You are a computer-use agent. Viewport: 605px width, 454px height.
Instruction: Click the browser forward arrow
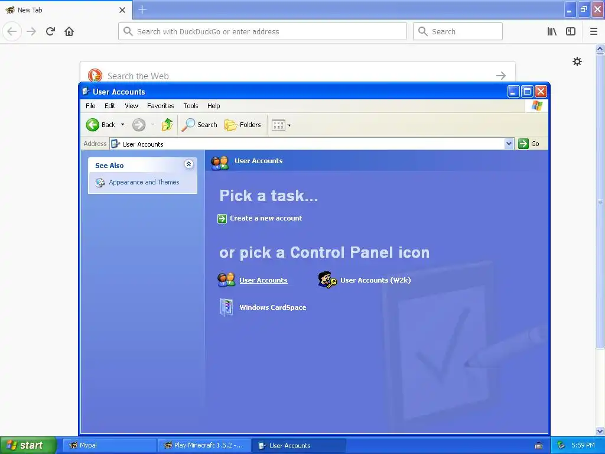click(31, 31)
